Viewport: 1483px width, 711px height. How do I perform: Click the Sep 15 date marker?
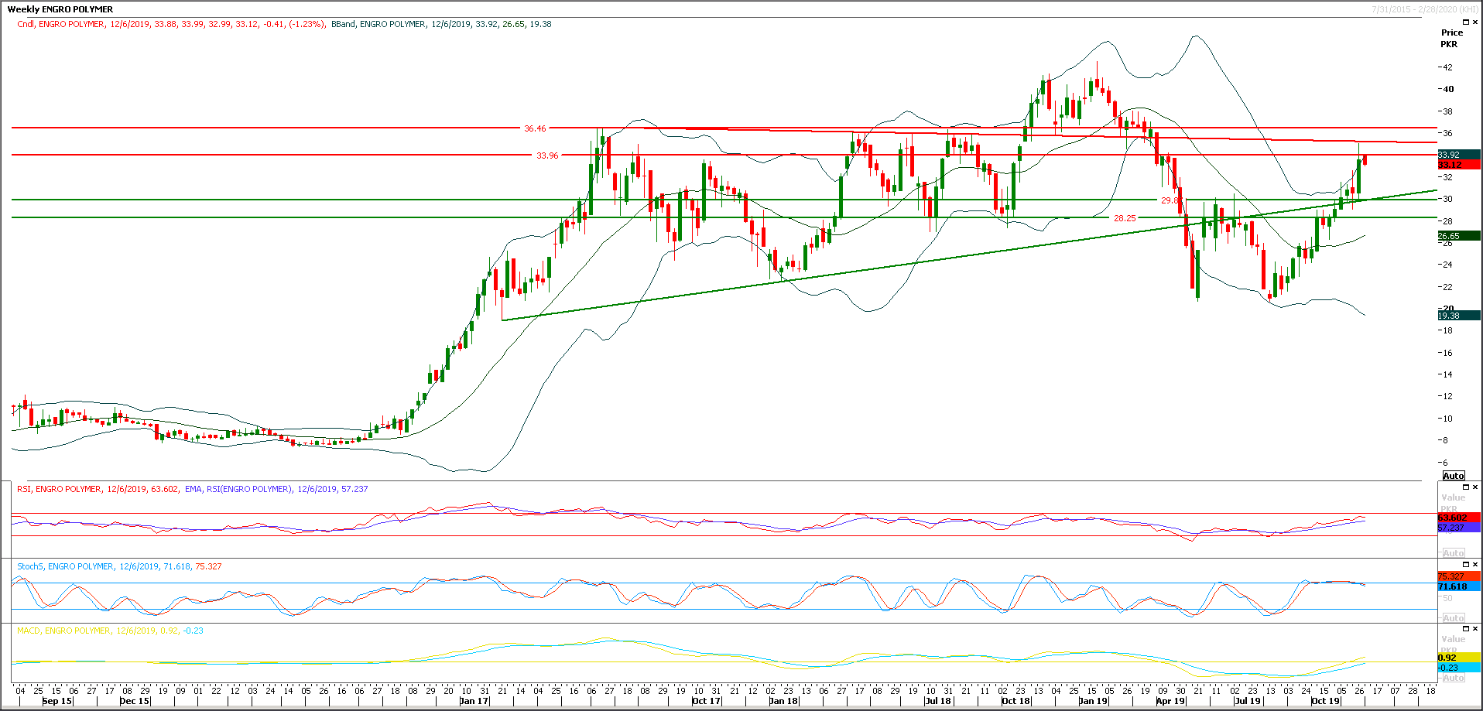pyautogui.click(x=57, y=701)
